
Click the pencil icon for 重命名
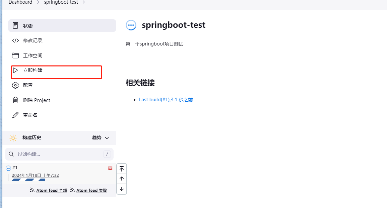(15, 115)
